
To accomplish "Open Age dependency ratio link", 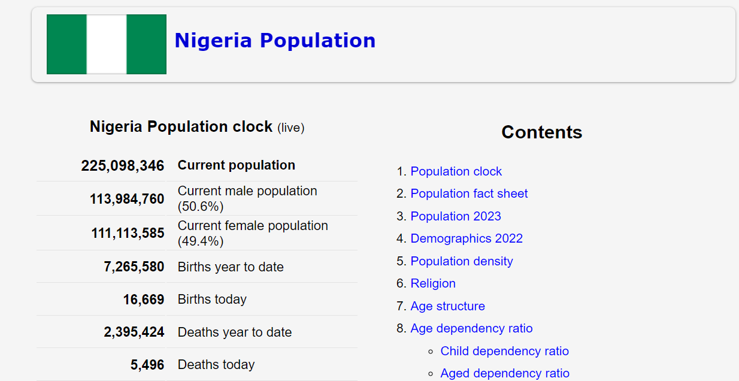I will (471, 328).
